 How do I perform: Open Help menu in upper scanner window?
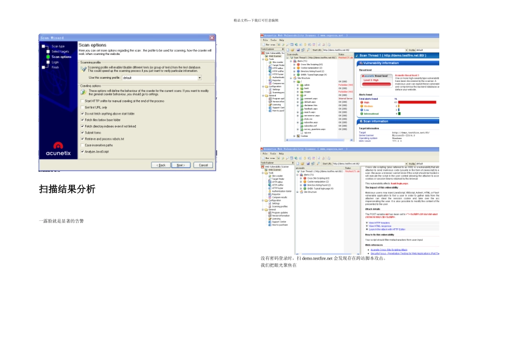pos(281,40)
